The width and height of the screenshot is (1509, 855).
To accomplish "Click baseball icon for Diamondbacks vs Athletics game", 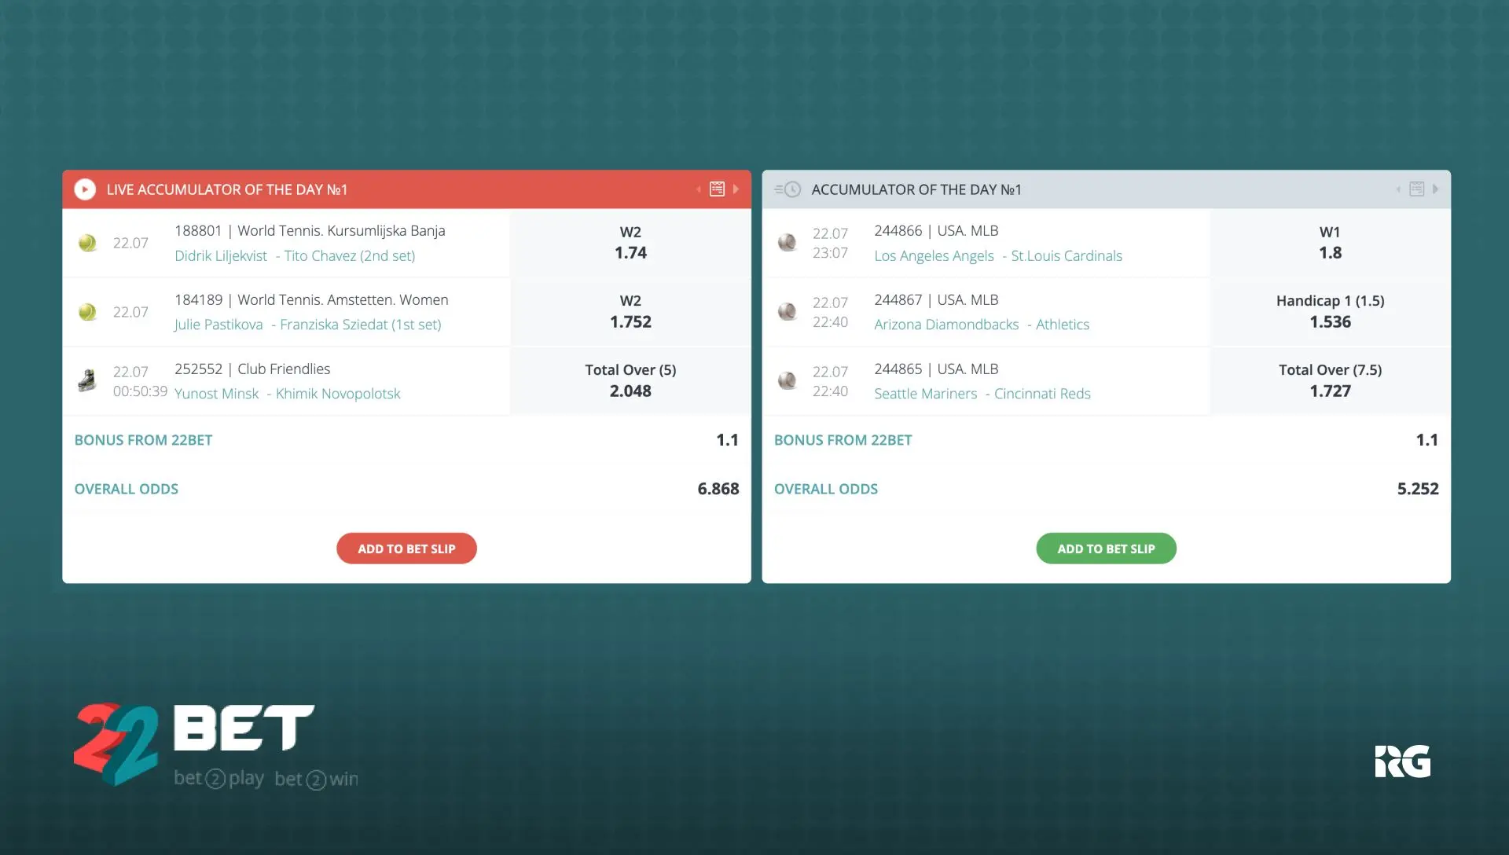I will [787, 312].
